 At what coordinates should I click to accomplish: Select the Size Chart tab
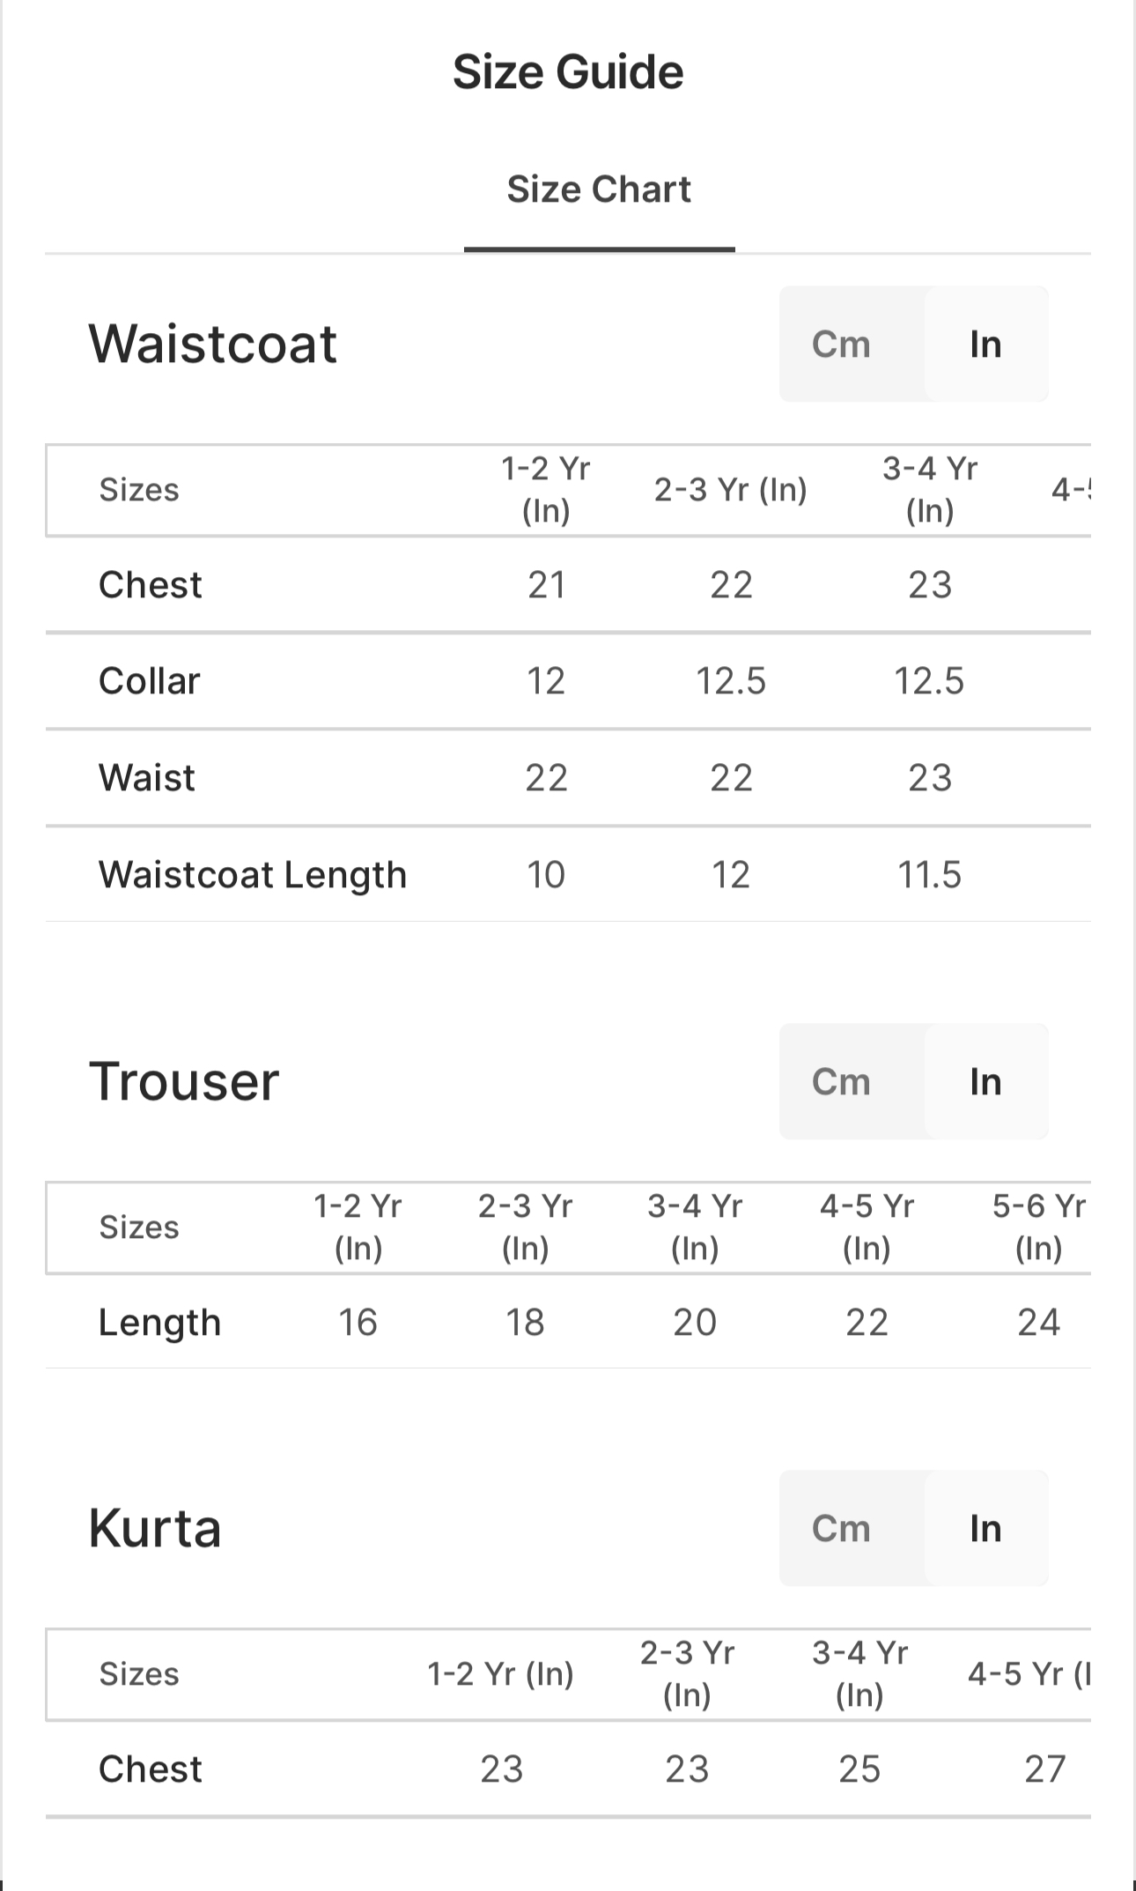coord(599,189)
